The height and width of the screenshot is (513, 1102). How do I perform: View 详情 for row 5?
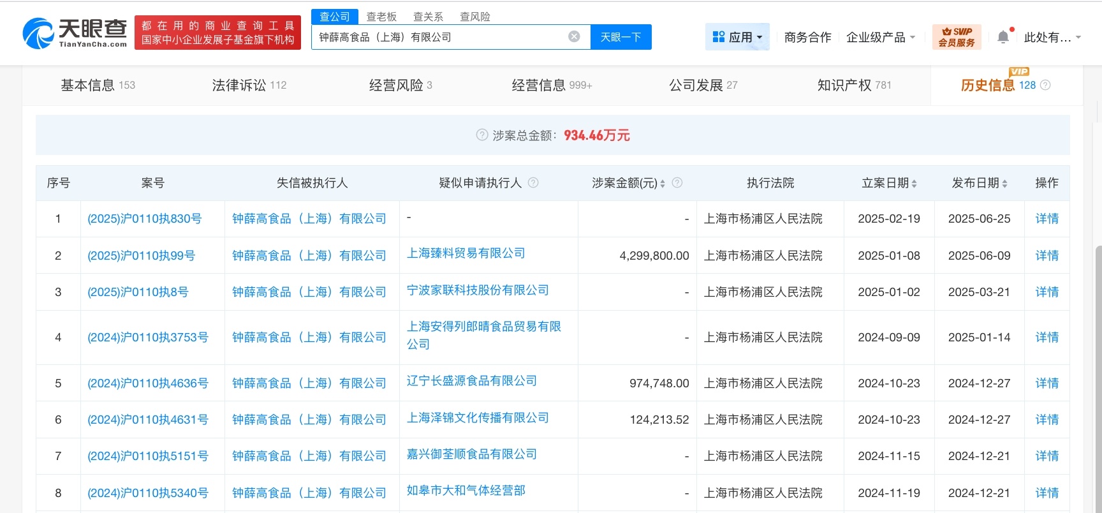coord(1047,383)
